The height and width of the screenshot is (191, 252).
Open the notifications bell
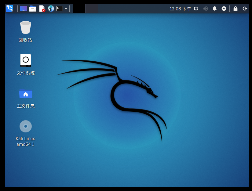215,9
